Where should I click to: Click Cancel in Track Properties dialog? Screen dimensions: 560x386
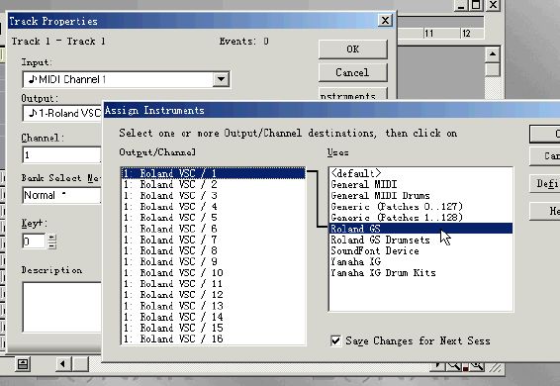352,72
